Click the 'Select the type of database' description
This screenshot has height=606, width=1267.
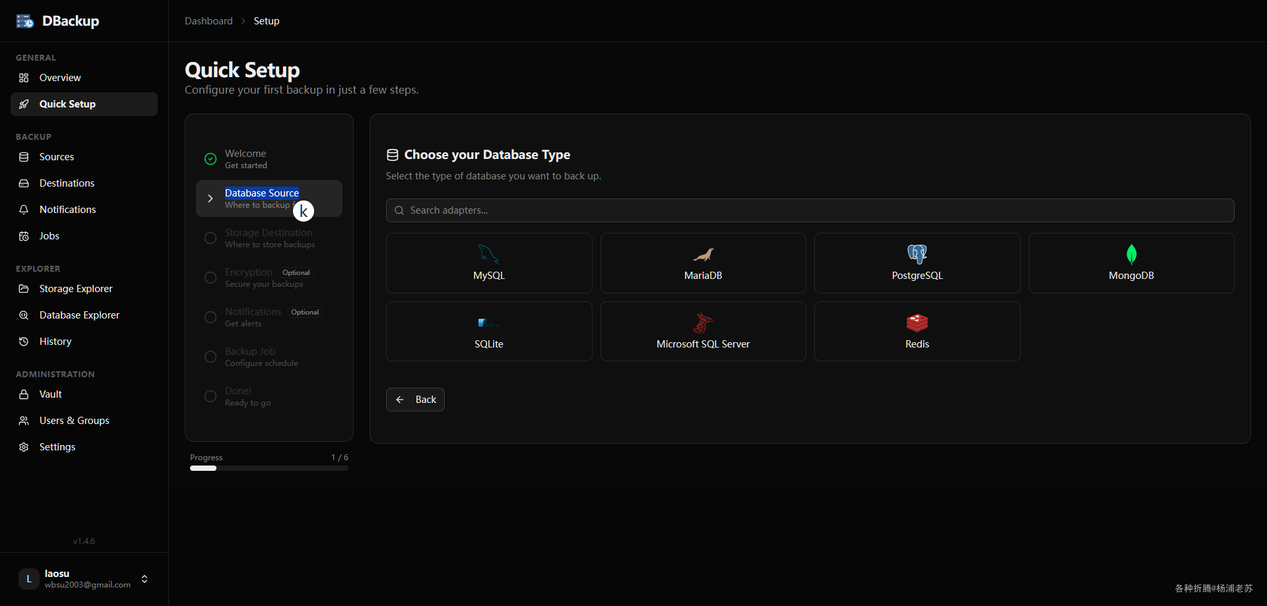coord(494,176)
